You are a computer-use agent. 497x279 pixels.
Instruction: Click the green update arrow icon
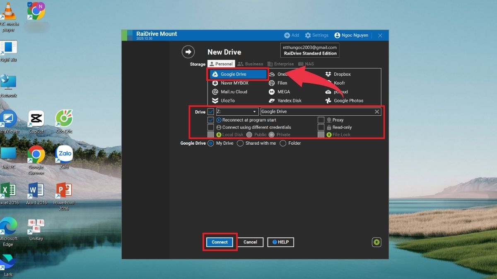pyautogui.click(x=376, y=242)
